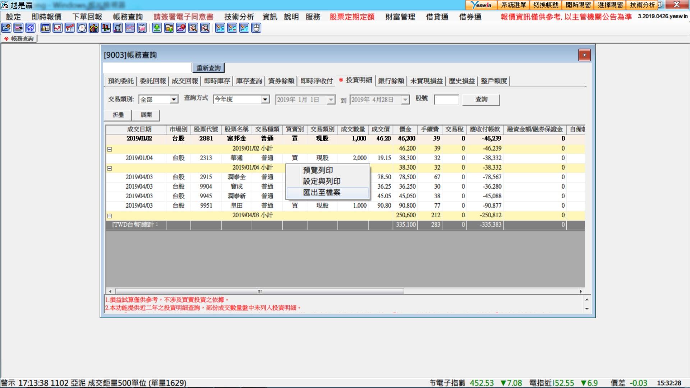
Task: Click the 重新查詢 button
Action: pyautogui.click(x=208, y=68)
